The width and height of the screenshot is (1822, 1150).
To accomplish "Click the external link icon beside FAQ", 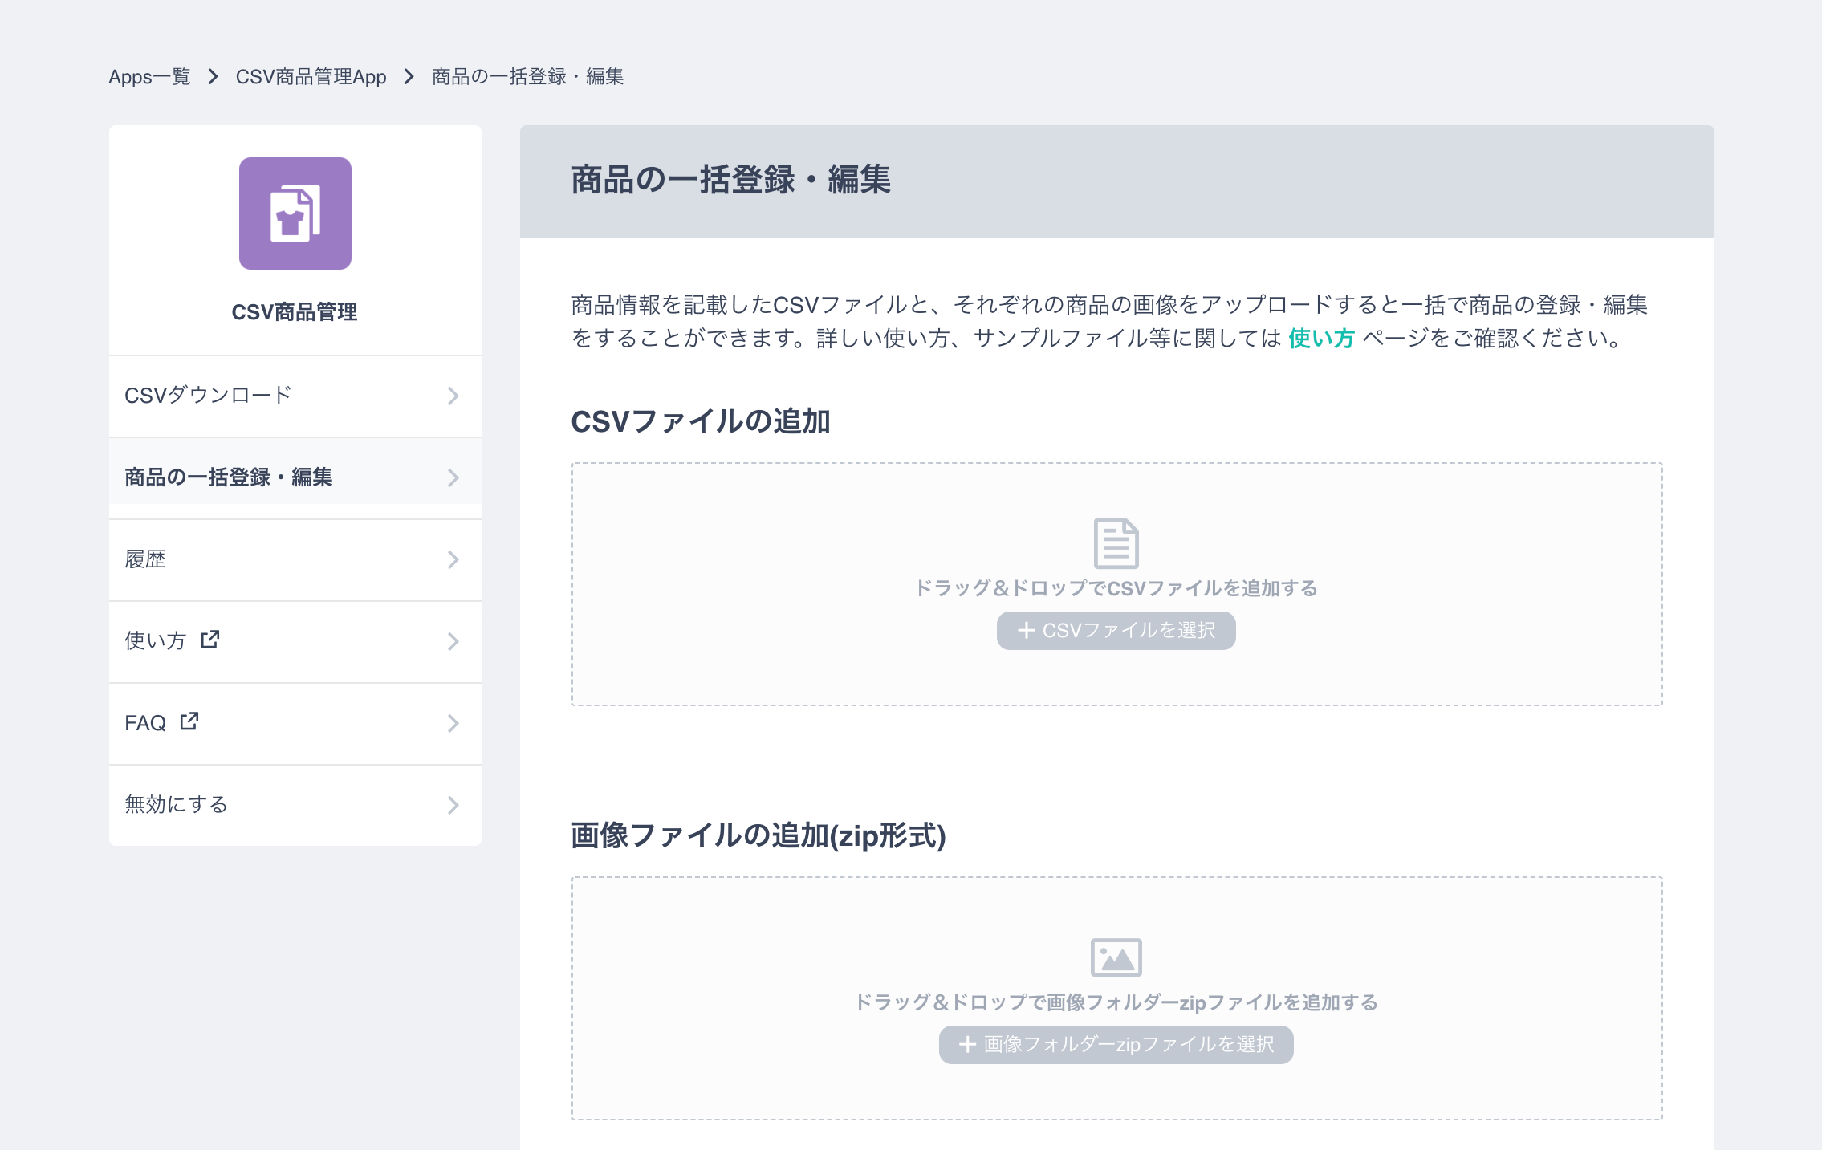I will 189,721.
